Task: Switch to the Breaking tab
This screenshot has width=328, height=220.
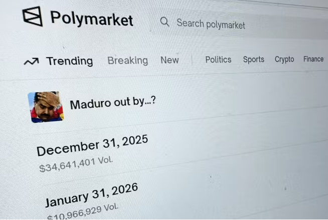Action: click(x=127, y=60)
